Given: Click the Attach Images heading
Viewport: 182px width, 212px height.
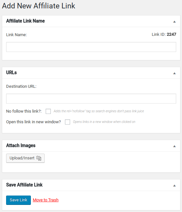Looking at the screenshot, I should [21, 146].
